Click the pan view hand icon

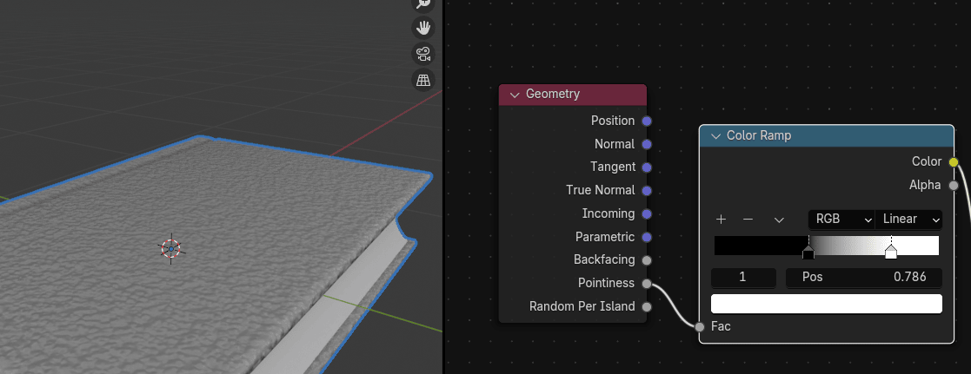point(423,27)
